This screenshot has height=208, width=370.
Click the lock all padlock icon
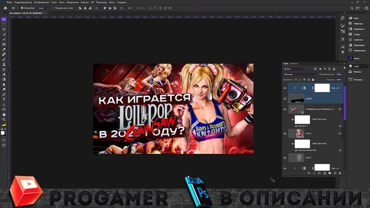click(313, 80)
